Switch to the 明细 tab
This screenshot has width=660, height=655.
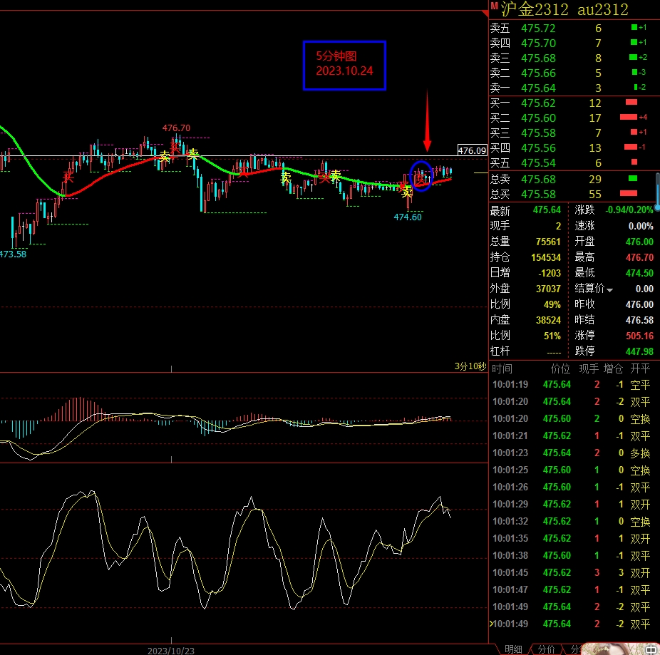(512, 649)
